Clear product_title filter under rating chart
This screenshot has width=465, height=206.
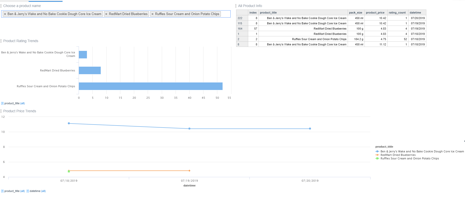coord(2,103)
